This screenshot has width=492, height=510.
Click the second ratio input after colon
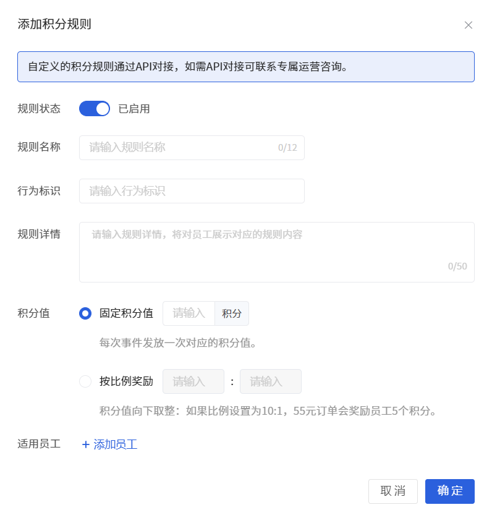[271, 381]
